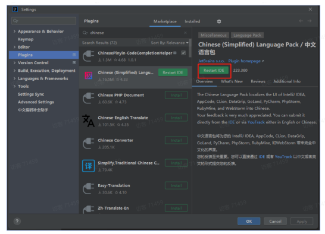Click the IntelliJ logo in title bar
325x234 pixels.
(x=15, y=10)
